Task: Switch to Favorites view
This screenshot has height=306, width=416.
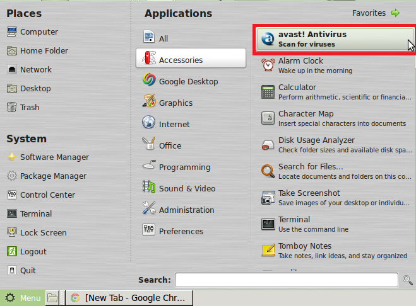Action: pos(369,13)
